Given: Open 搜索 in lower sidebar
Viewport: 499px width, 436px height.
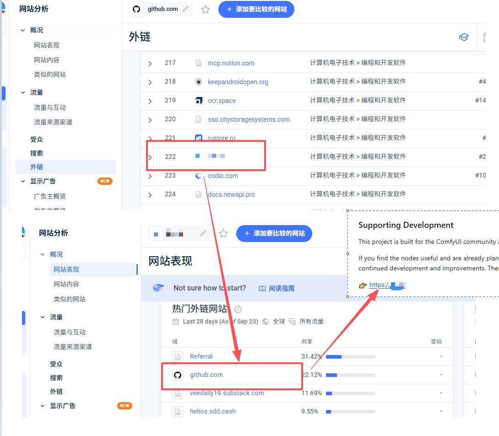Looking at the screenshot, I should pyautogui.click(x=56, y=378).
